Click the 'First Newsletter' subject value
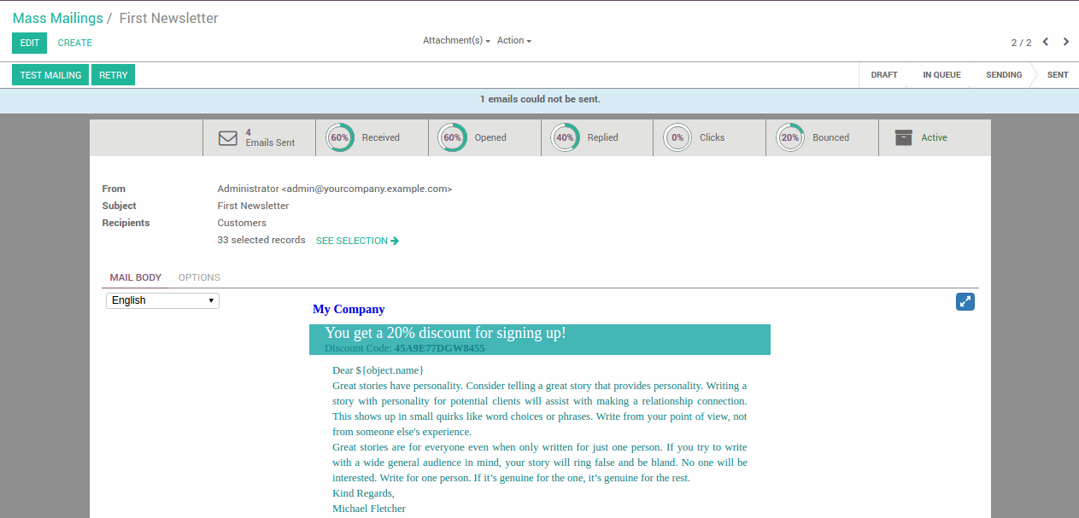The width and height of the screenshot is (1079, 518). click(x=253, y=206)
